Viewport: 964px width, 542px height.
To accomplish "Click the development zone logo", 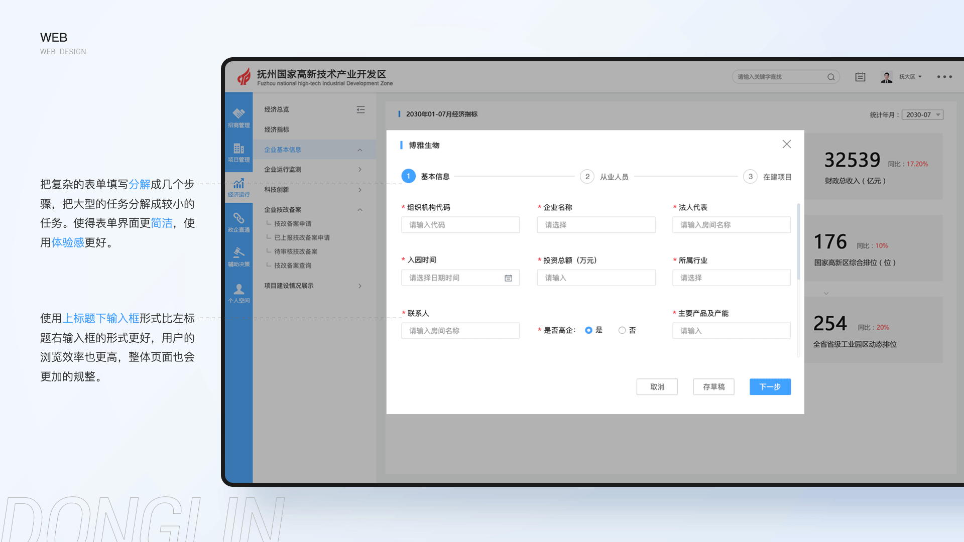I will coord(244,76).
